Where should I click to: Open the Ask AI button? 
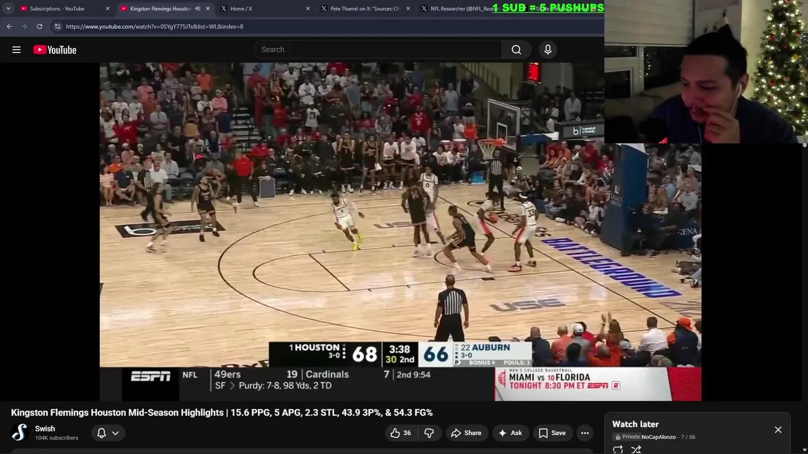point(510,433)
